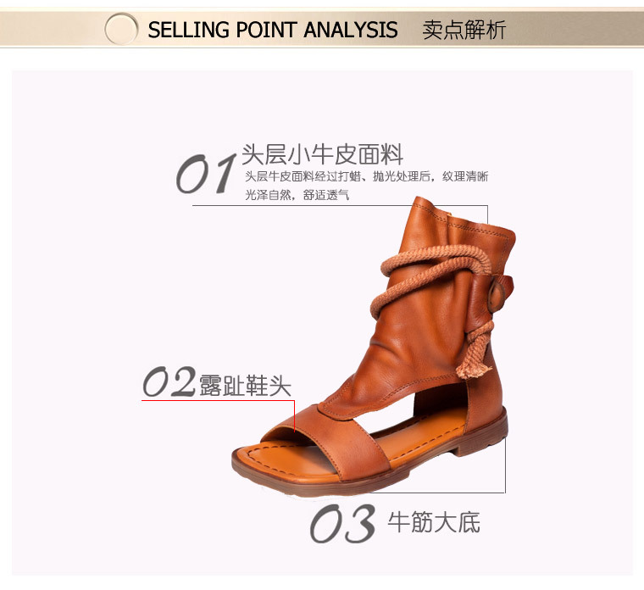Click the 卖点解析 Chinese heading
Image resolution: width=644 pixels, height=590 pixels.
[464, 30]
